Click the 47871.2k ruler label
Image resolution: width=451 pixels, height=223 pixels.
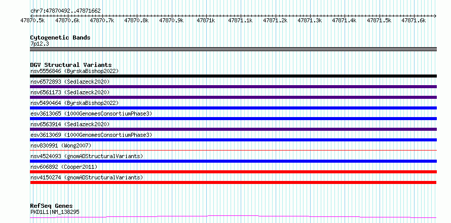click(x=275, y=20)
